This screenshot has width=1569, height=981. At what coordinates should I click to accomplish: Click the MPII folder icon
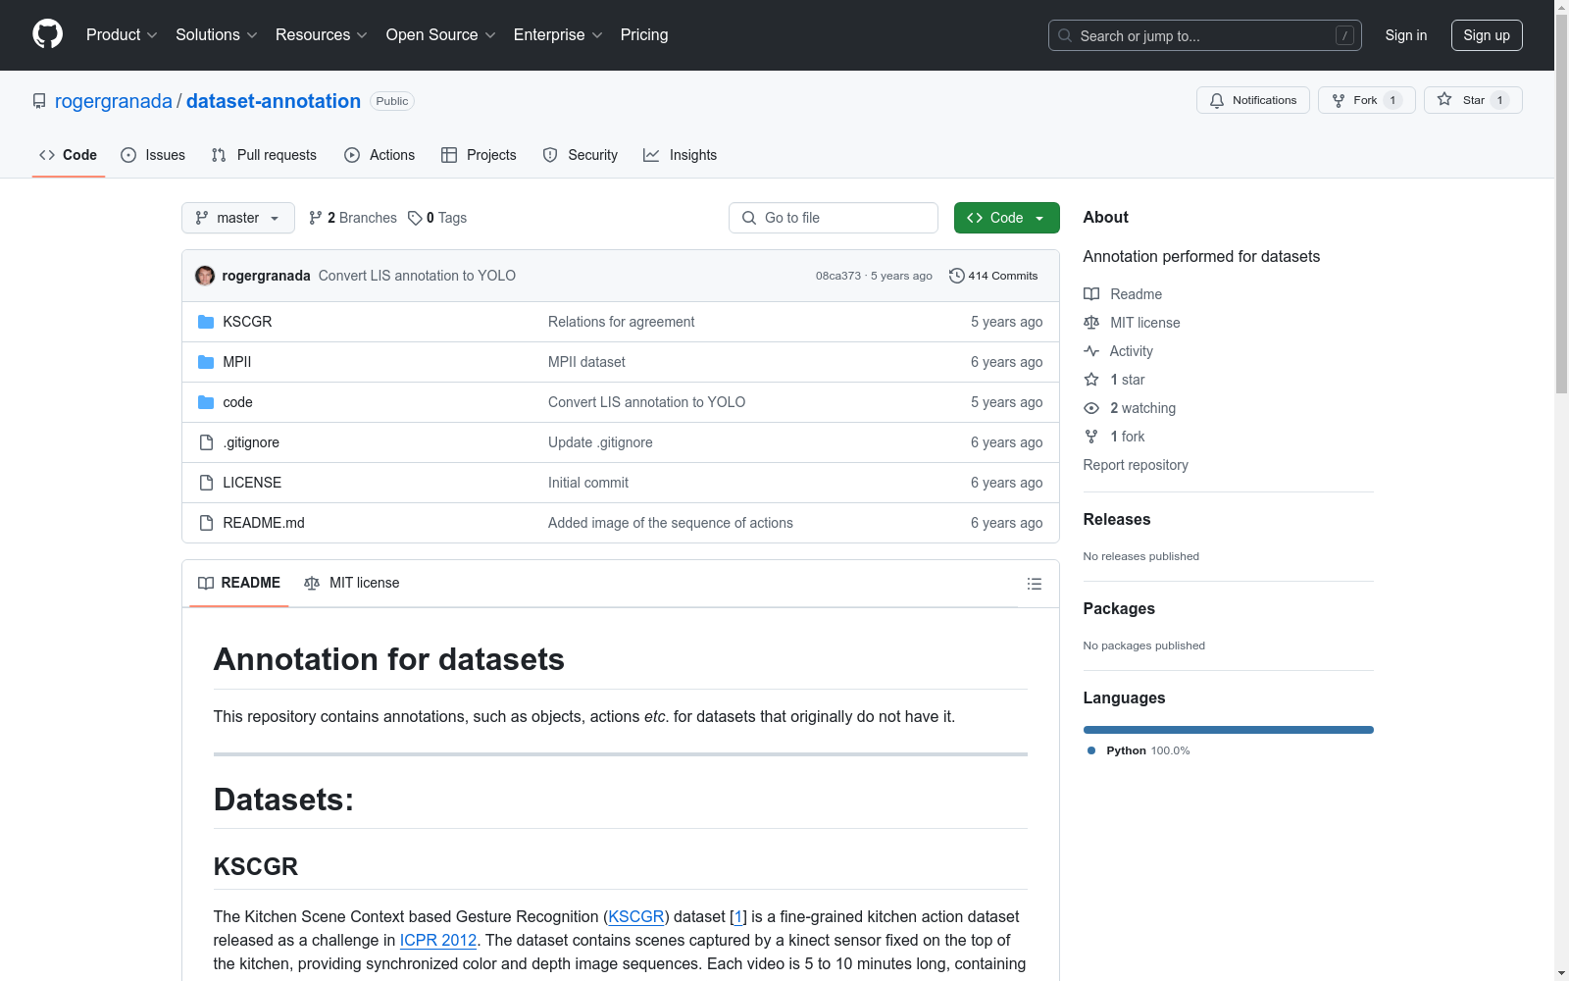pos(206,362)
